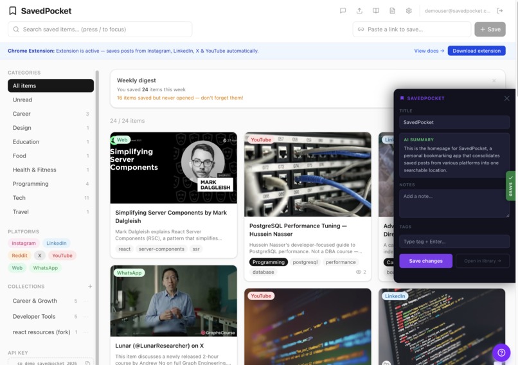This screenshot has width=518, height=365.
Task: Click the views eye icon on PostgreSQL card
Action: (358, 272)
